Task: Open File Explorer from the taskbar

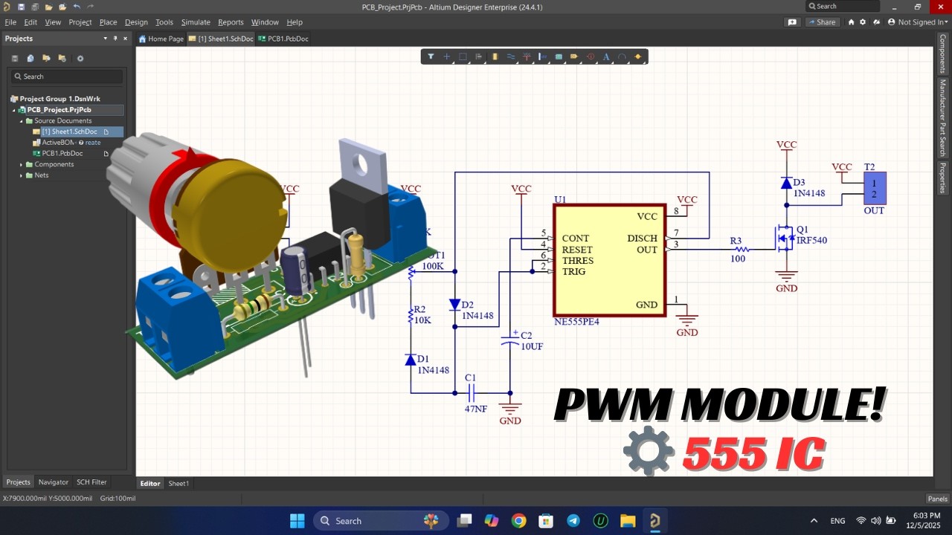Action: coord(628,521)
